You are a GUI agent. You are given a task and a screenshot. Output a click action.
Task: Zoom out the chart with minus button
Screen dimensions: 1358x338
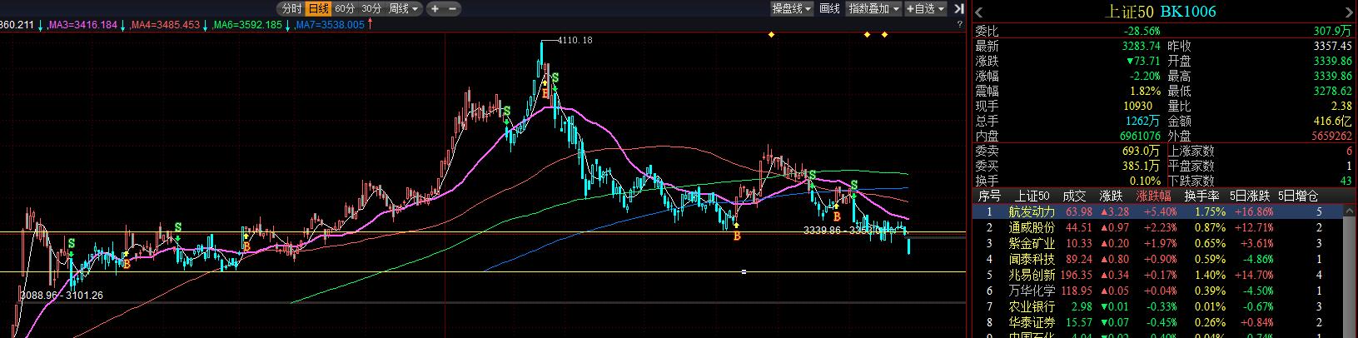click(x=453, y=8)
